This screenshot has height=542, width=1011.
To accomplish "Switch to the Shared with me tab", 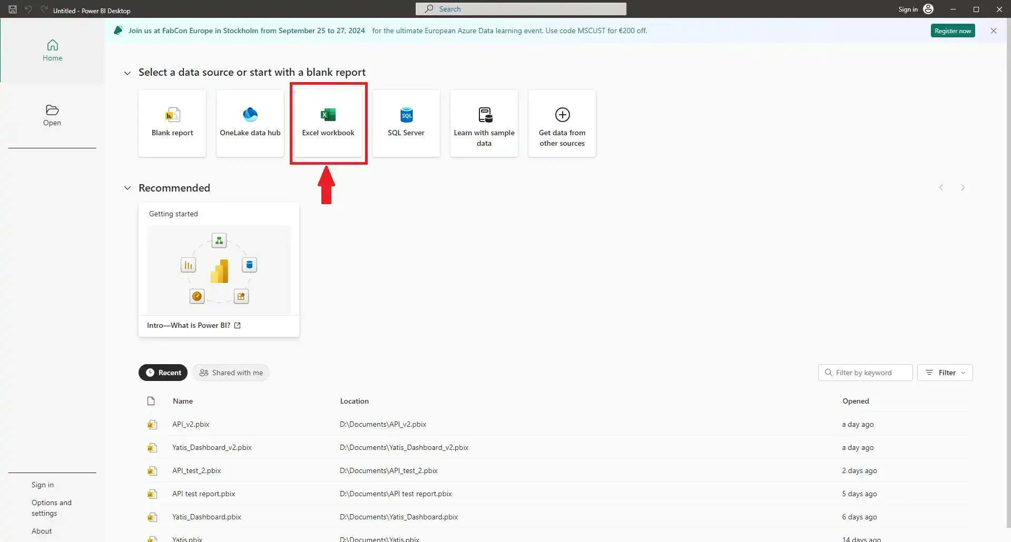I will pyautogui.click(x=231, y=372).
